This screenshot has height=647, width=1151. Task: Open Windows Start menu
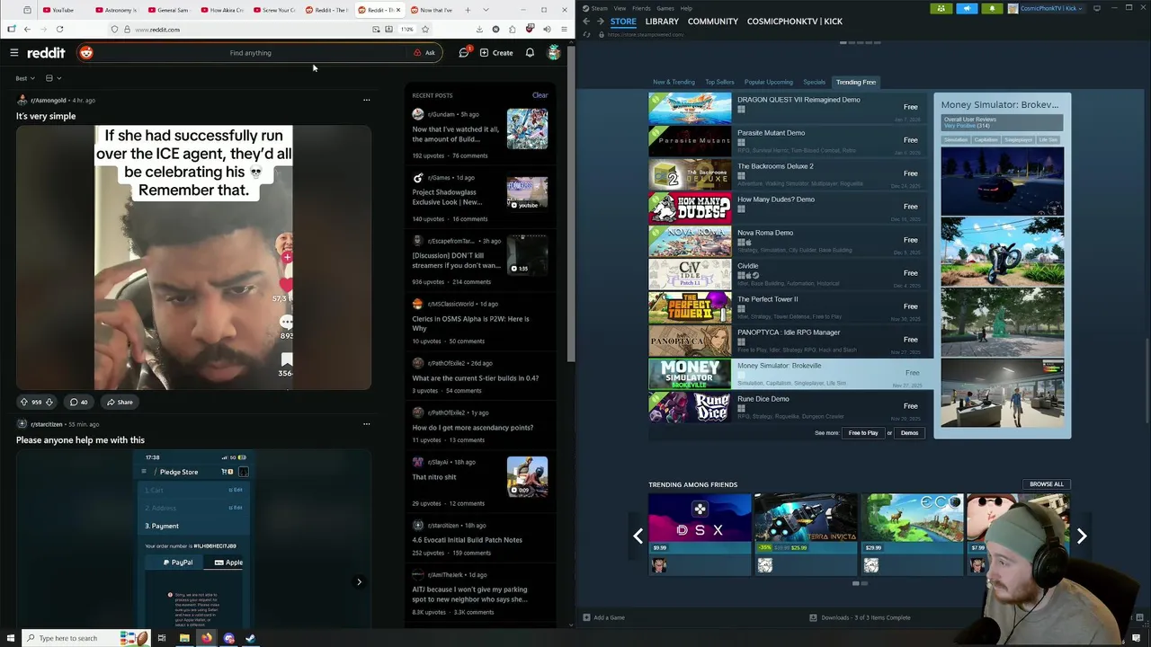pos(9,638)
